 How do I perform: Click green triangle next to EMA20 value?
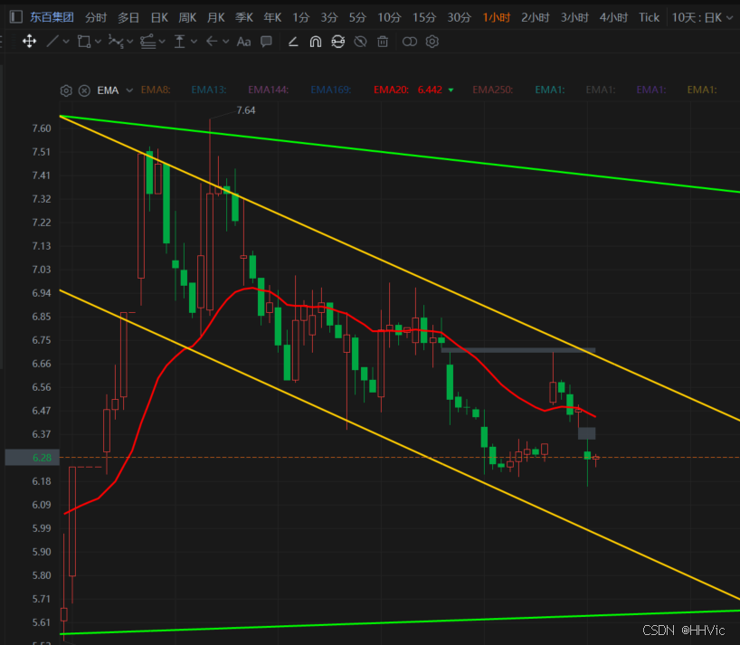click(x=451, y=90)
